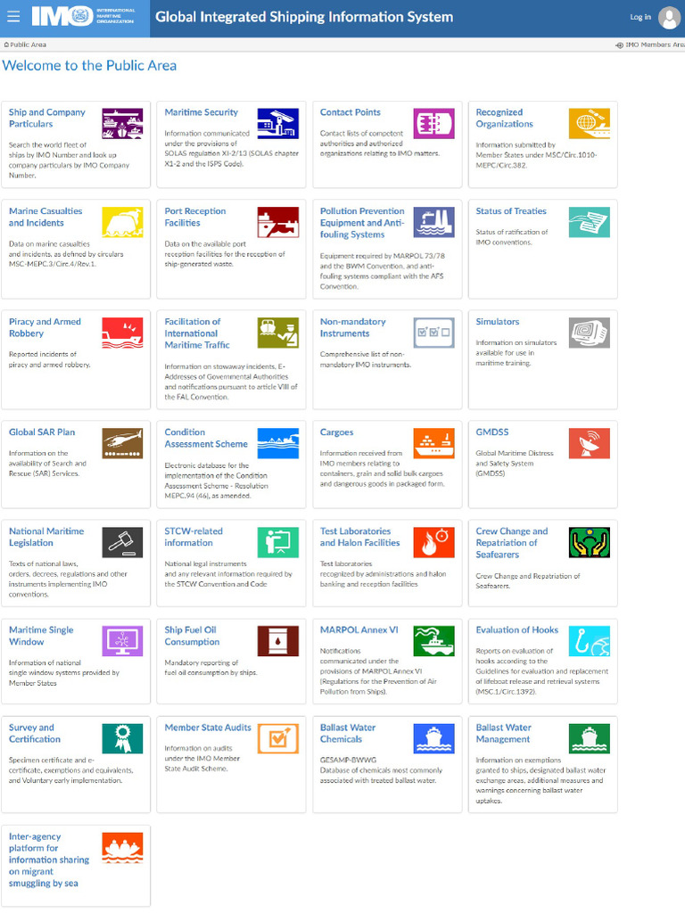
Task: Open the hamburger menu
Action: pyautogui.click(x=12, y=16)
